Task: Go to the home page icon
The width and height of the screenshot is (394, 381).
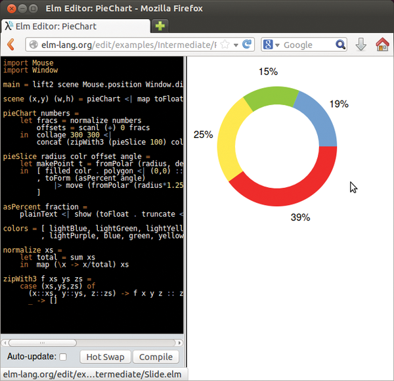Action: 382,44
